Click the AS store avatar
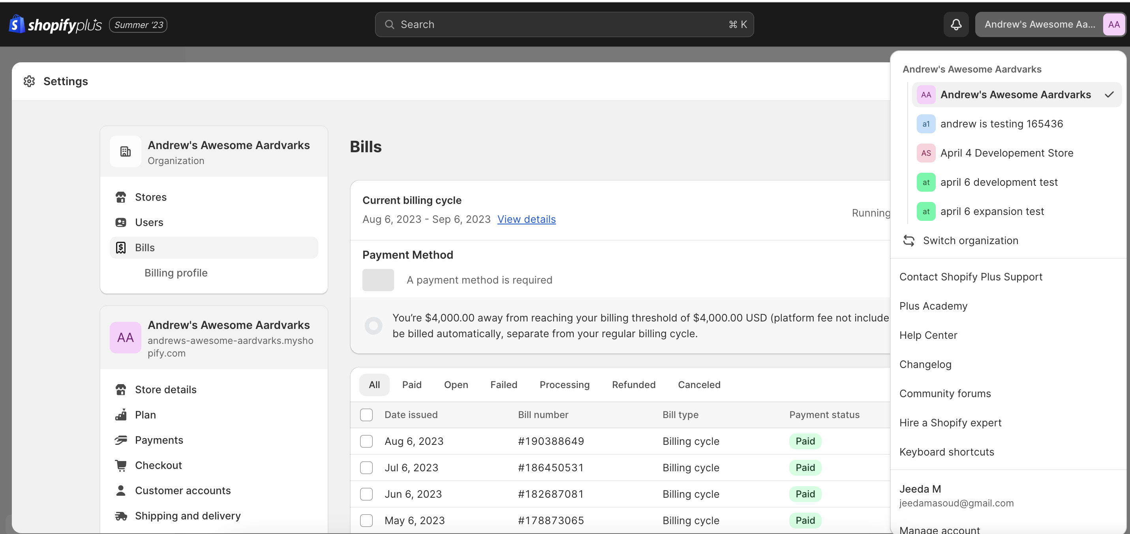1130x534 pixels. pos(925,153)
